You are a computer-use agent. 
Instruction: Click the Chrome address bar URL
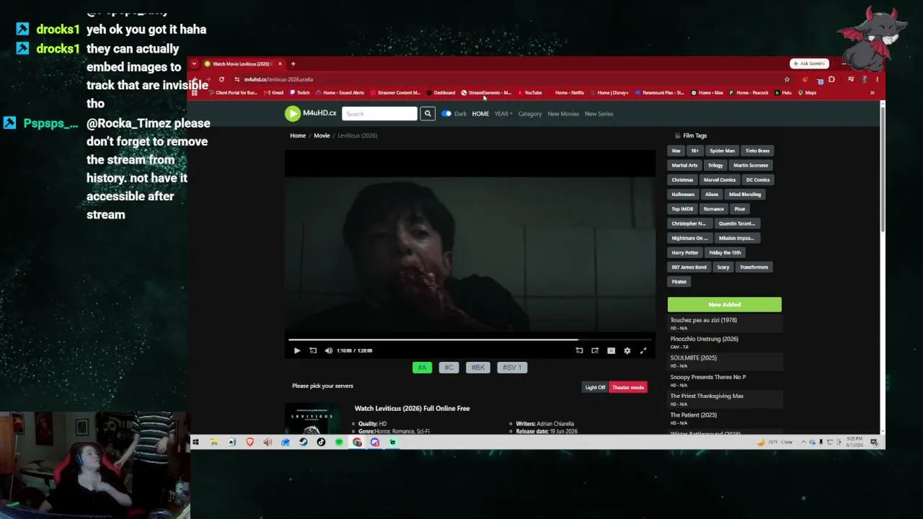click(278, 79)
